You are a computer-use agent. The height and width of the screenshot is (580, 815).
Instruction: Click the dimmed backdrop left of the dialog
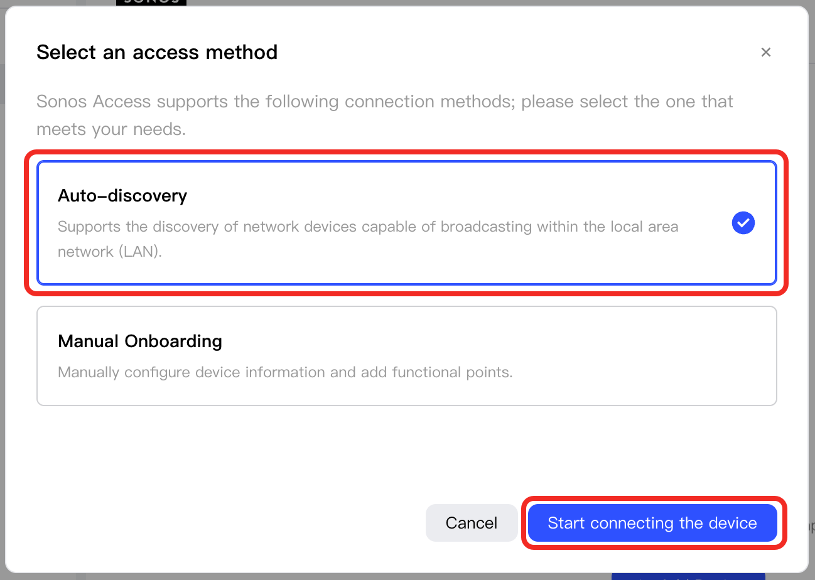[x=3, y=314]
